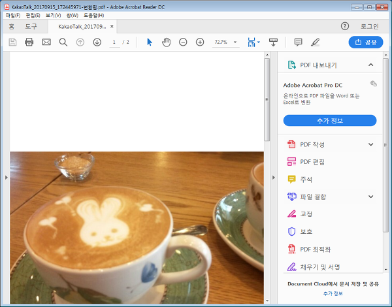Click the current page number field
The image size is (392, 307).
tap(114, 42)
